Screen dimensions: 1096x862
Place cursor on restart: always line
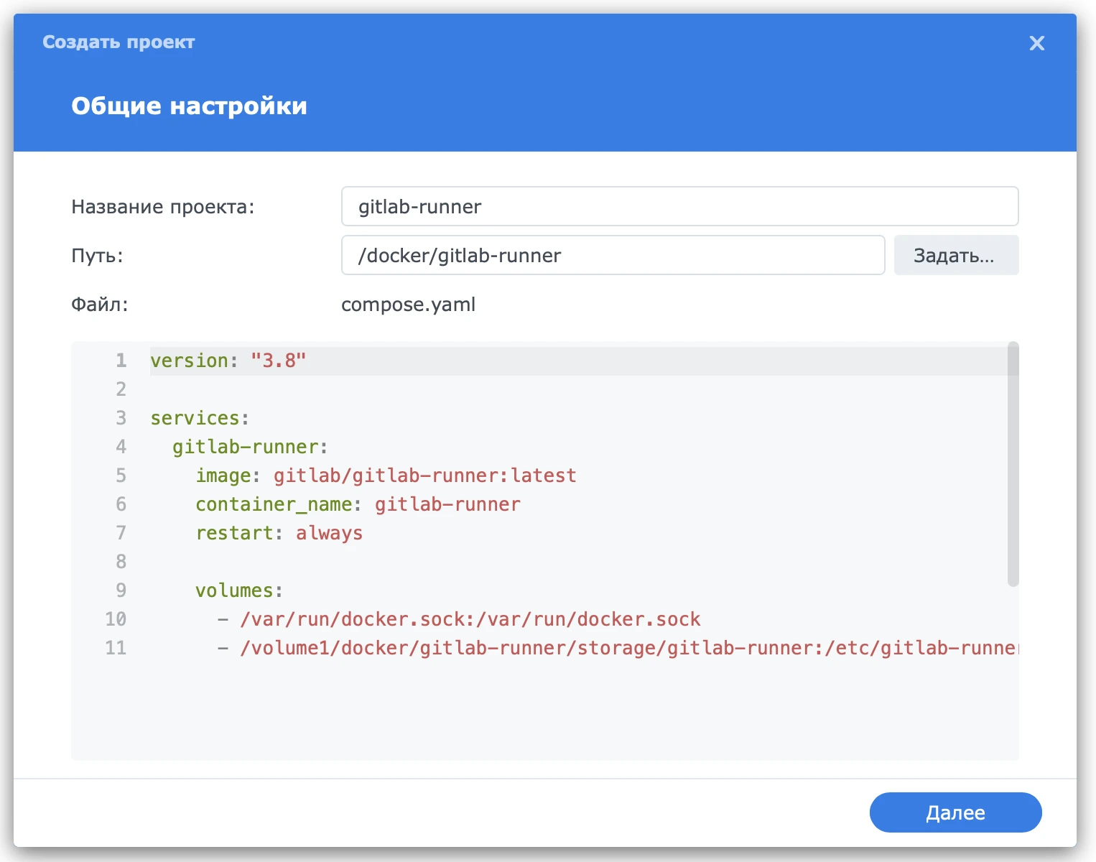point(279,533)
